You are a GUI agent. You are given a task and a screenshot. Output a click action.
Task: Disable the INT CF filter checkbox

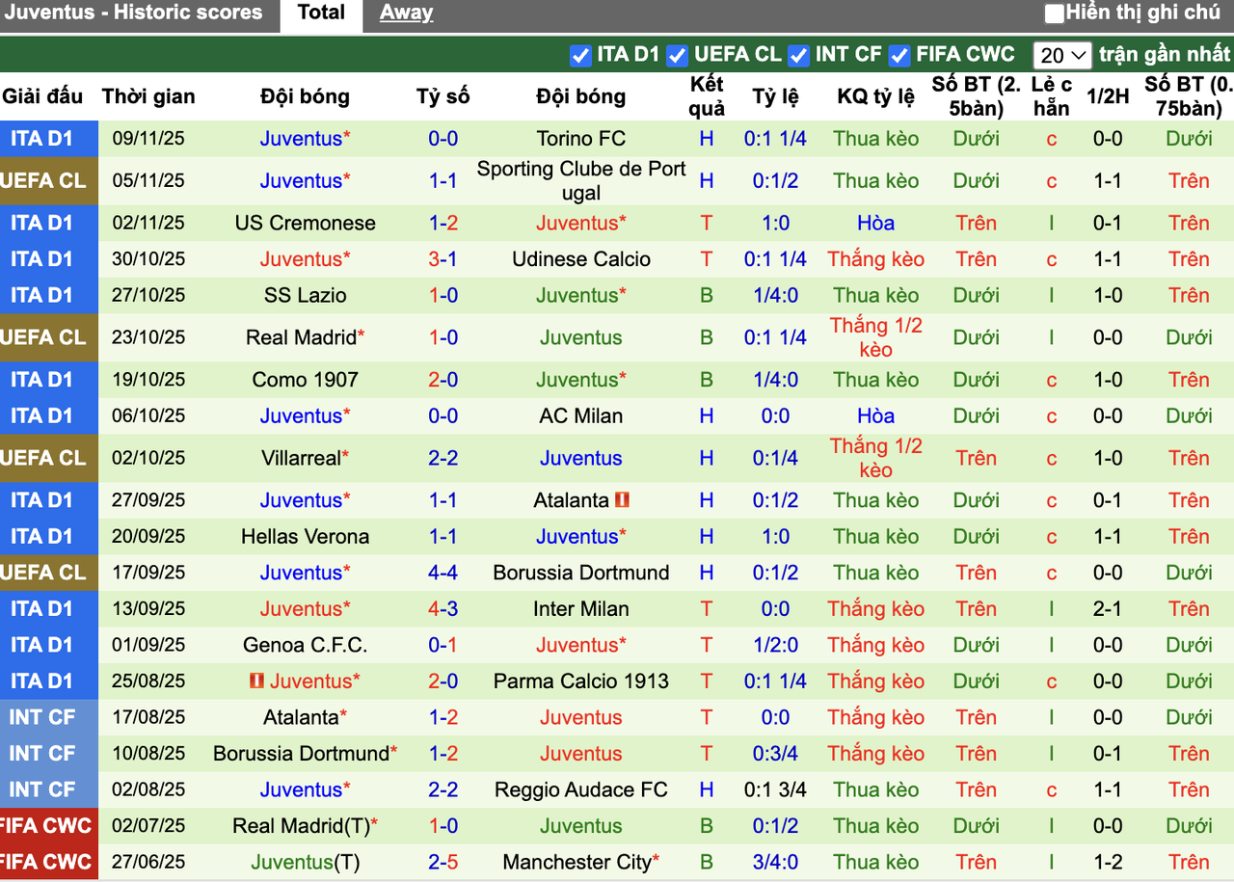click(798, 55)
